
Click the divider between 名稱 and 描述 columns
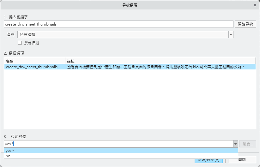tap(65, 61)
